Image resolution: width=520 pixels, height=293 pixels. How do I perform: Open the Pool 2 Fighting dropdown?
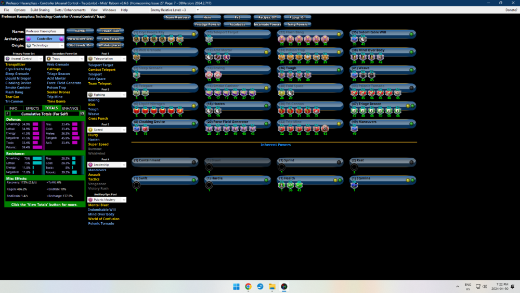click(x=107, y=95)
